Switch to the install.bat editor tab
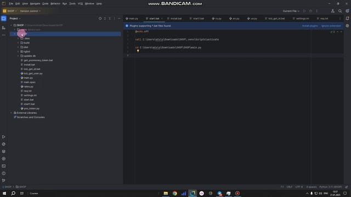The height and width of the screenshot is (197, 351). click(x=174, y=19)
